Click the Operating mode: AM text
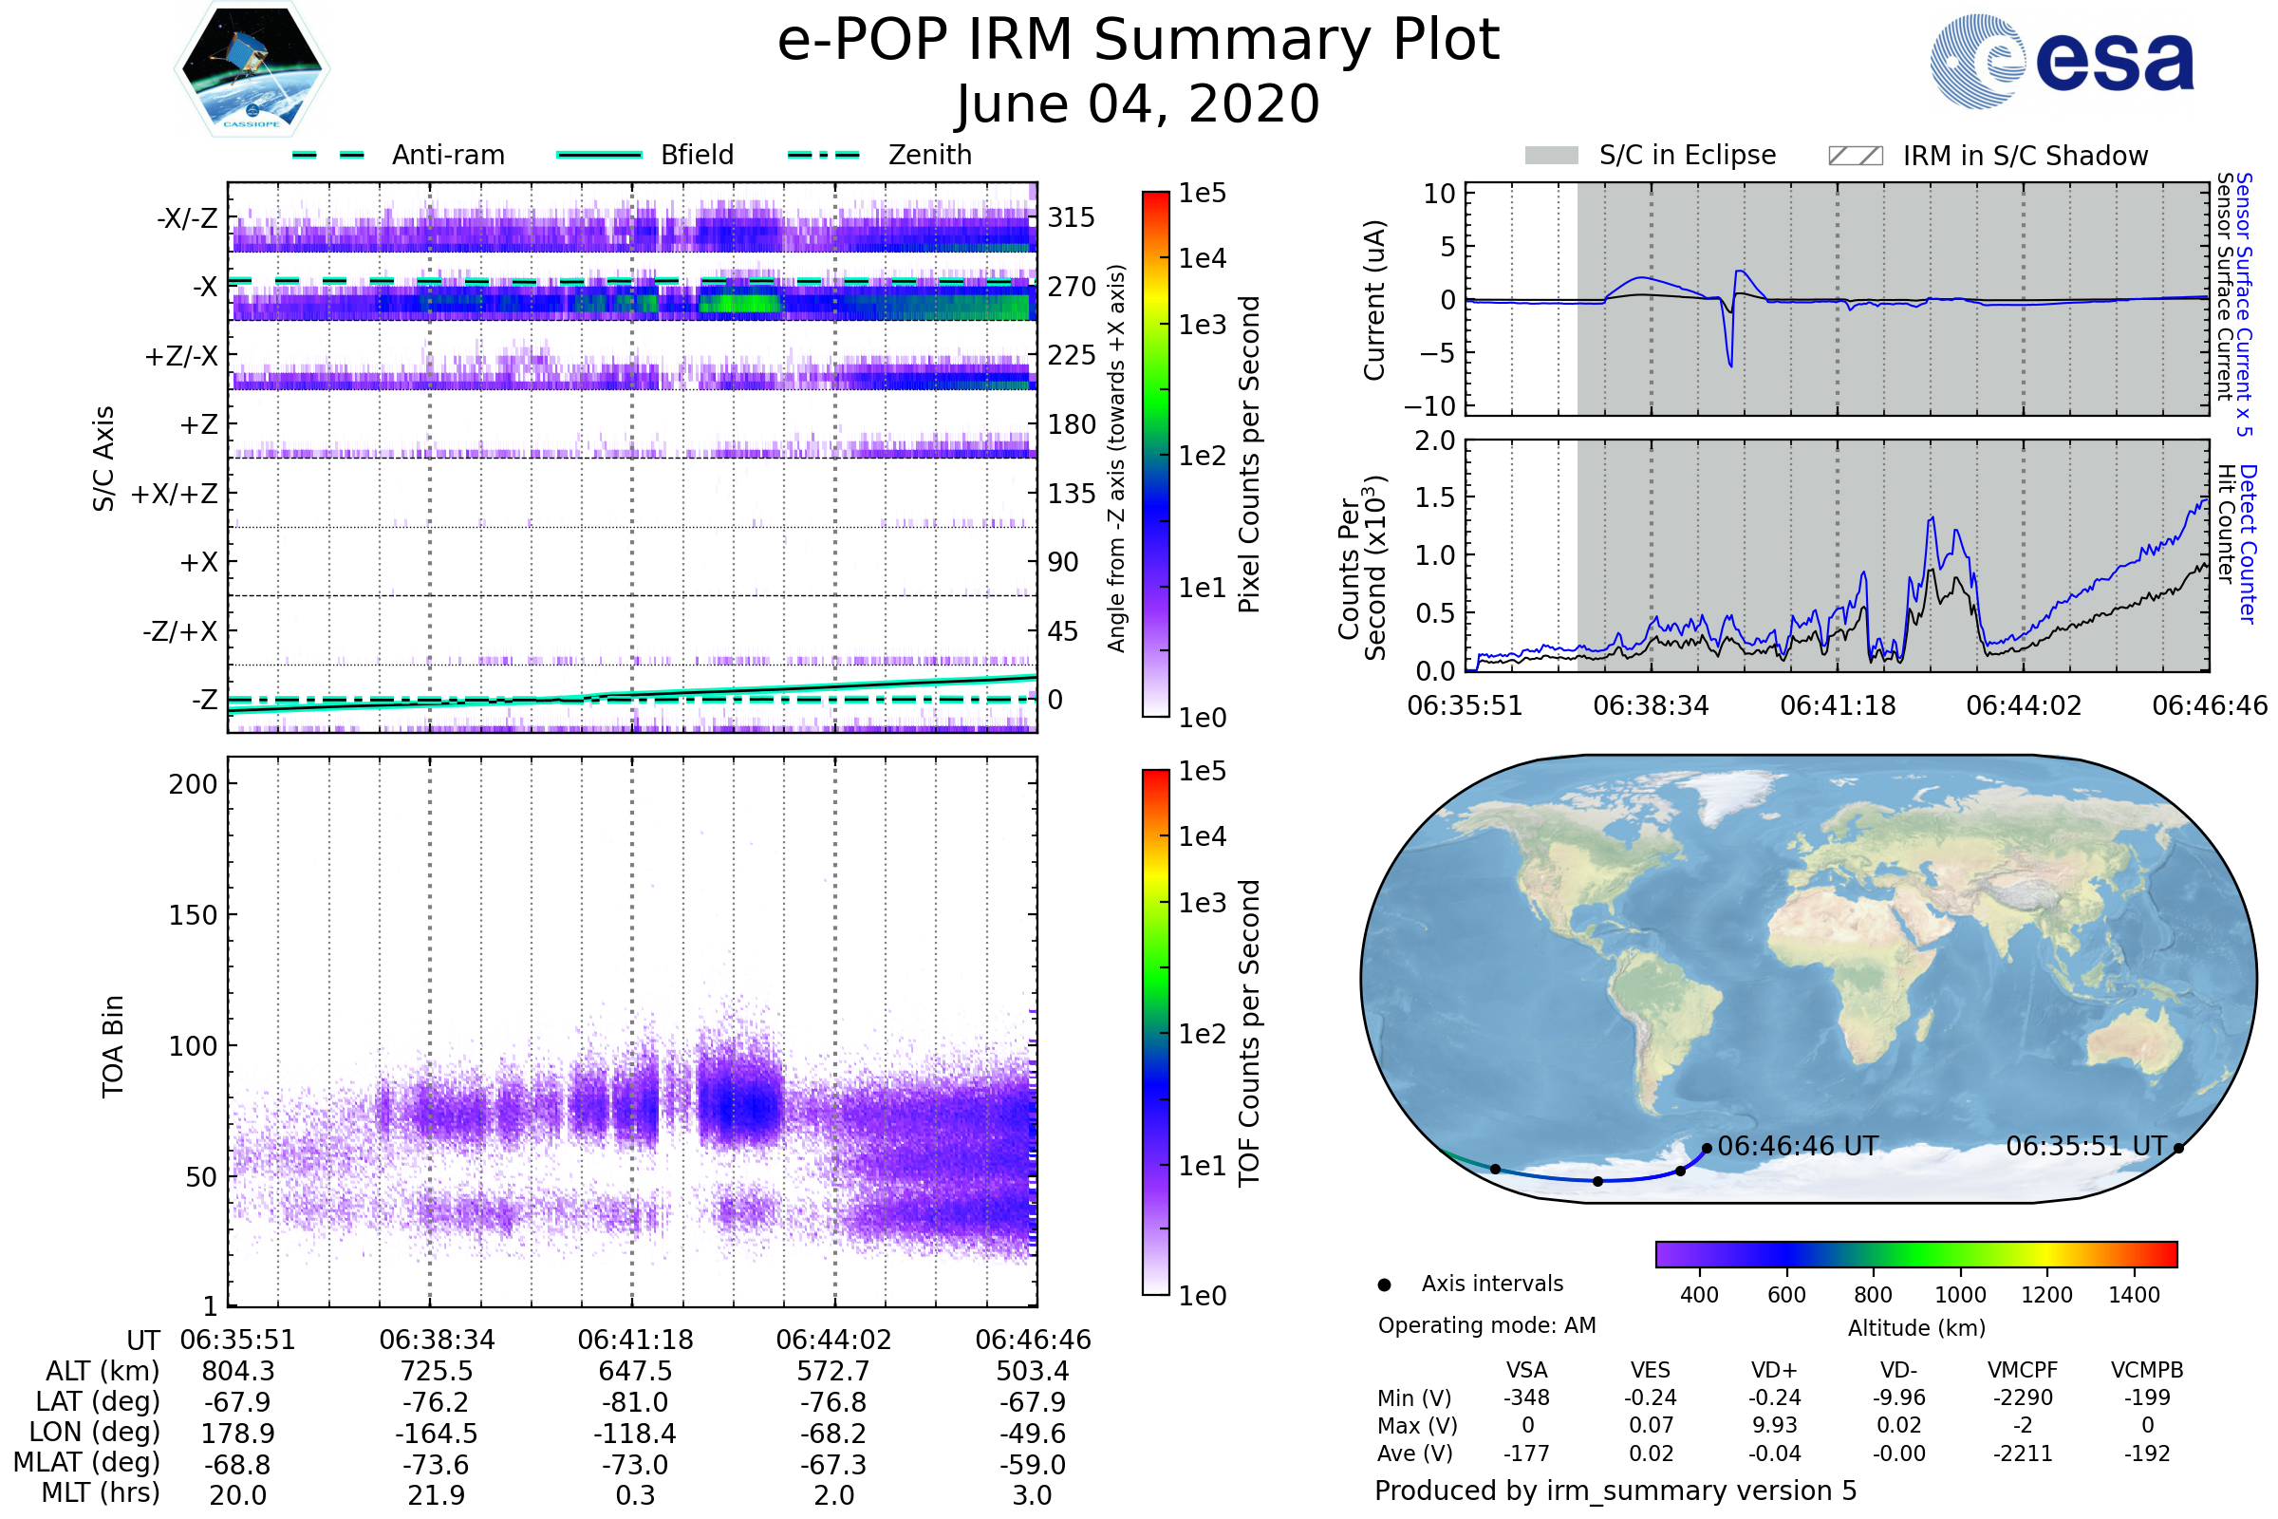Viewport: 2278px width, 1519px height. [1486, 1326]
